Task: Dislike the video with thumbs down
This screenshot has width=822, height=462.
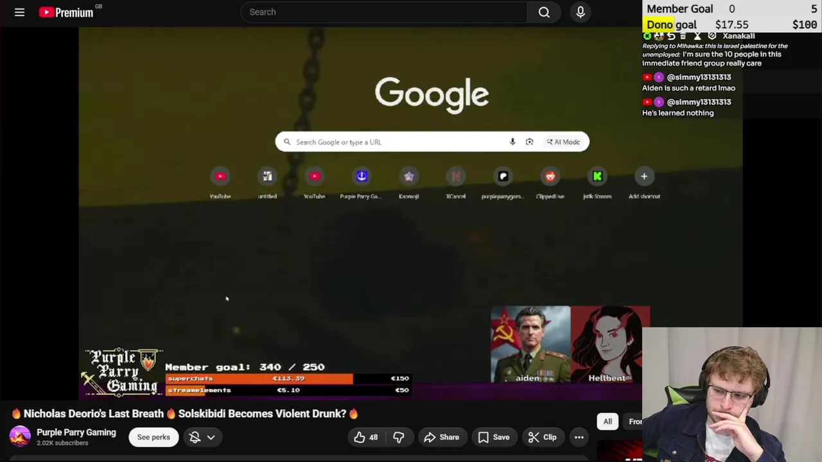Action: coord(399,437)
